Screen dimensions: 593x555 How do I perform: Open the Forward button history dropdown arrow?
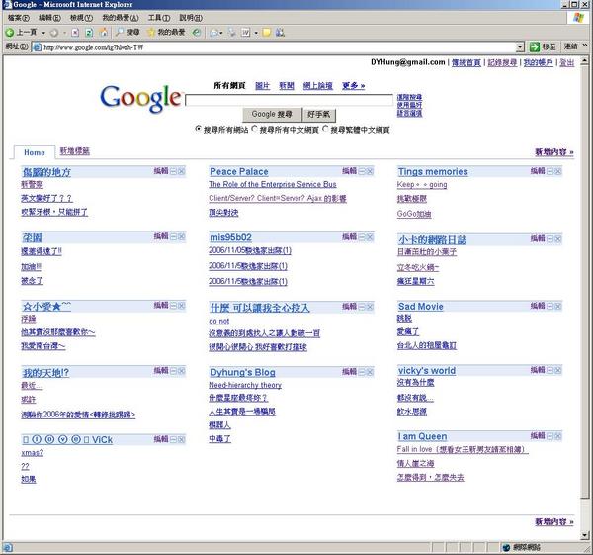[x=64, y=33]
